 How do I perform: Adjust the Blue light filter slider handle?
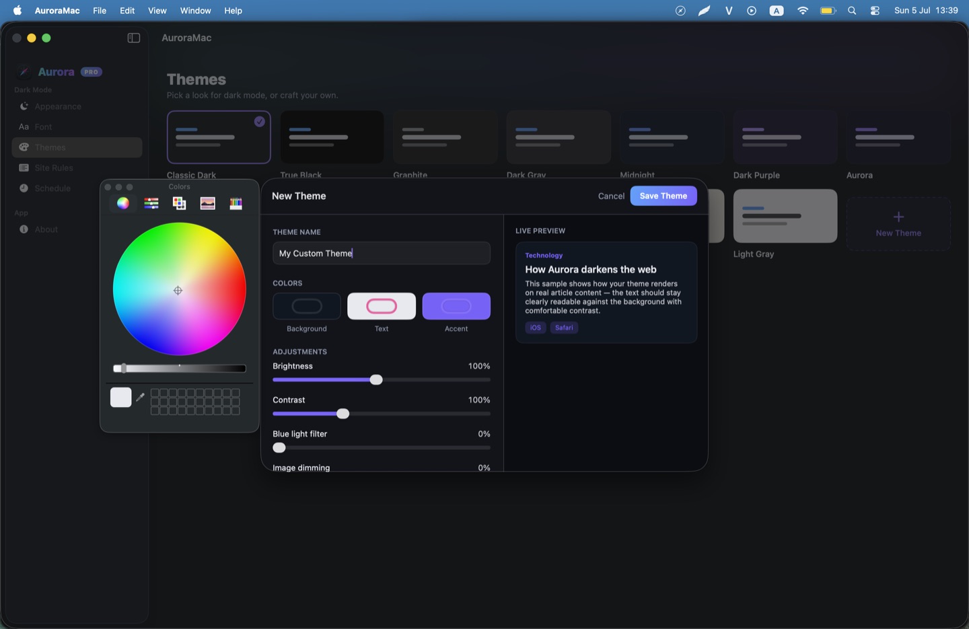pos(279,448)
